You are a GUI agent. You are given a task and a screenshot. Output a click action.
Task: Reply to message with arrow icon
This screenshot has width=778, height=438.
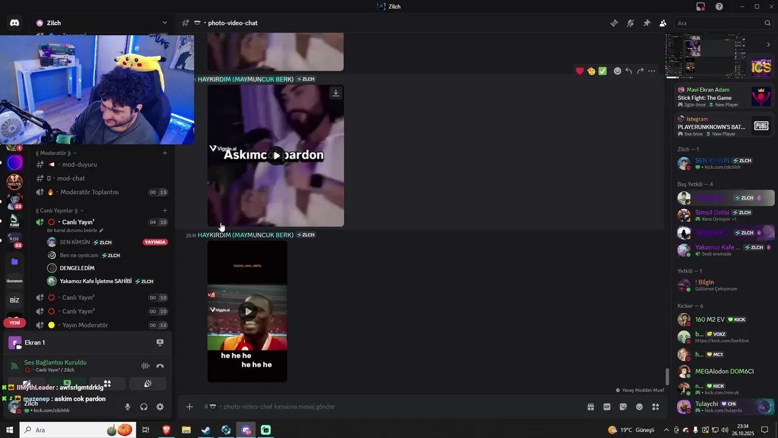click(x=628, y=71)
